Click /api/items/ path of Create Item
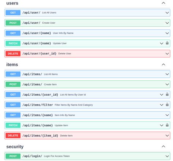This screenshot has width=173, height=161. point(32,84)
